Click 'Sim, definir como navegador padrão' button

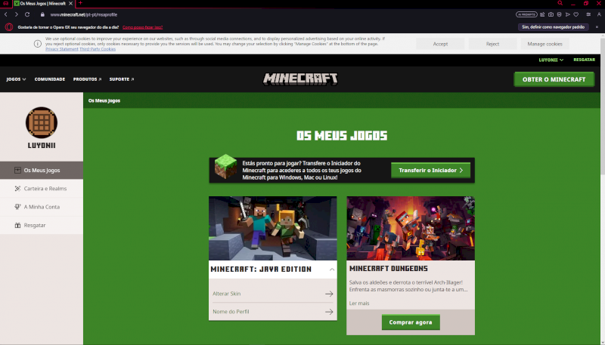coord(553,27)
